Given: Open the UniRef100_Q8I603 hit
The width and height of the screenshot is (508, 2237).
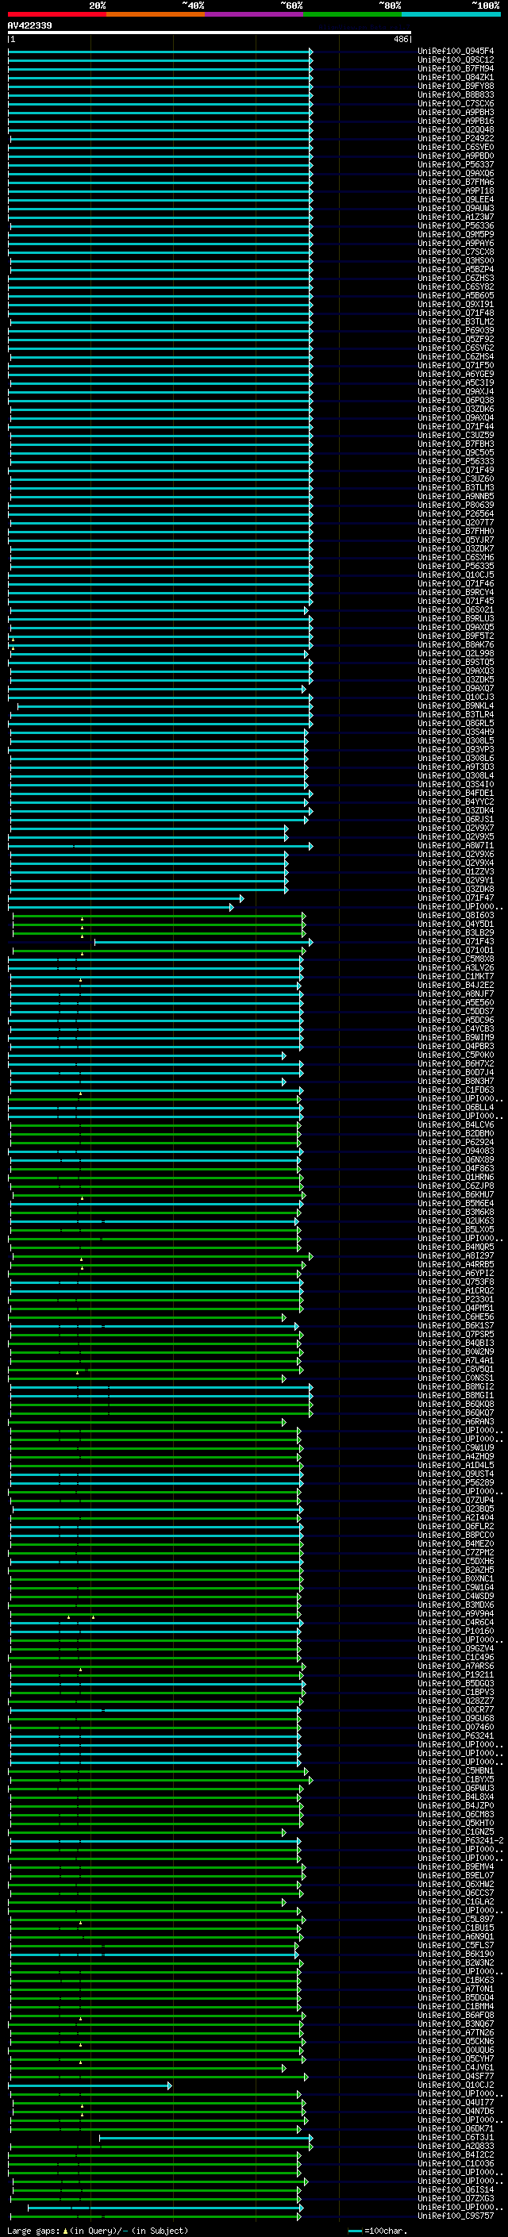Looking at the screenshot, I should (x=456, y=915).
